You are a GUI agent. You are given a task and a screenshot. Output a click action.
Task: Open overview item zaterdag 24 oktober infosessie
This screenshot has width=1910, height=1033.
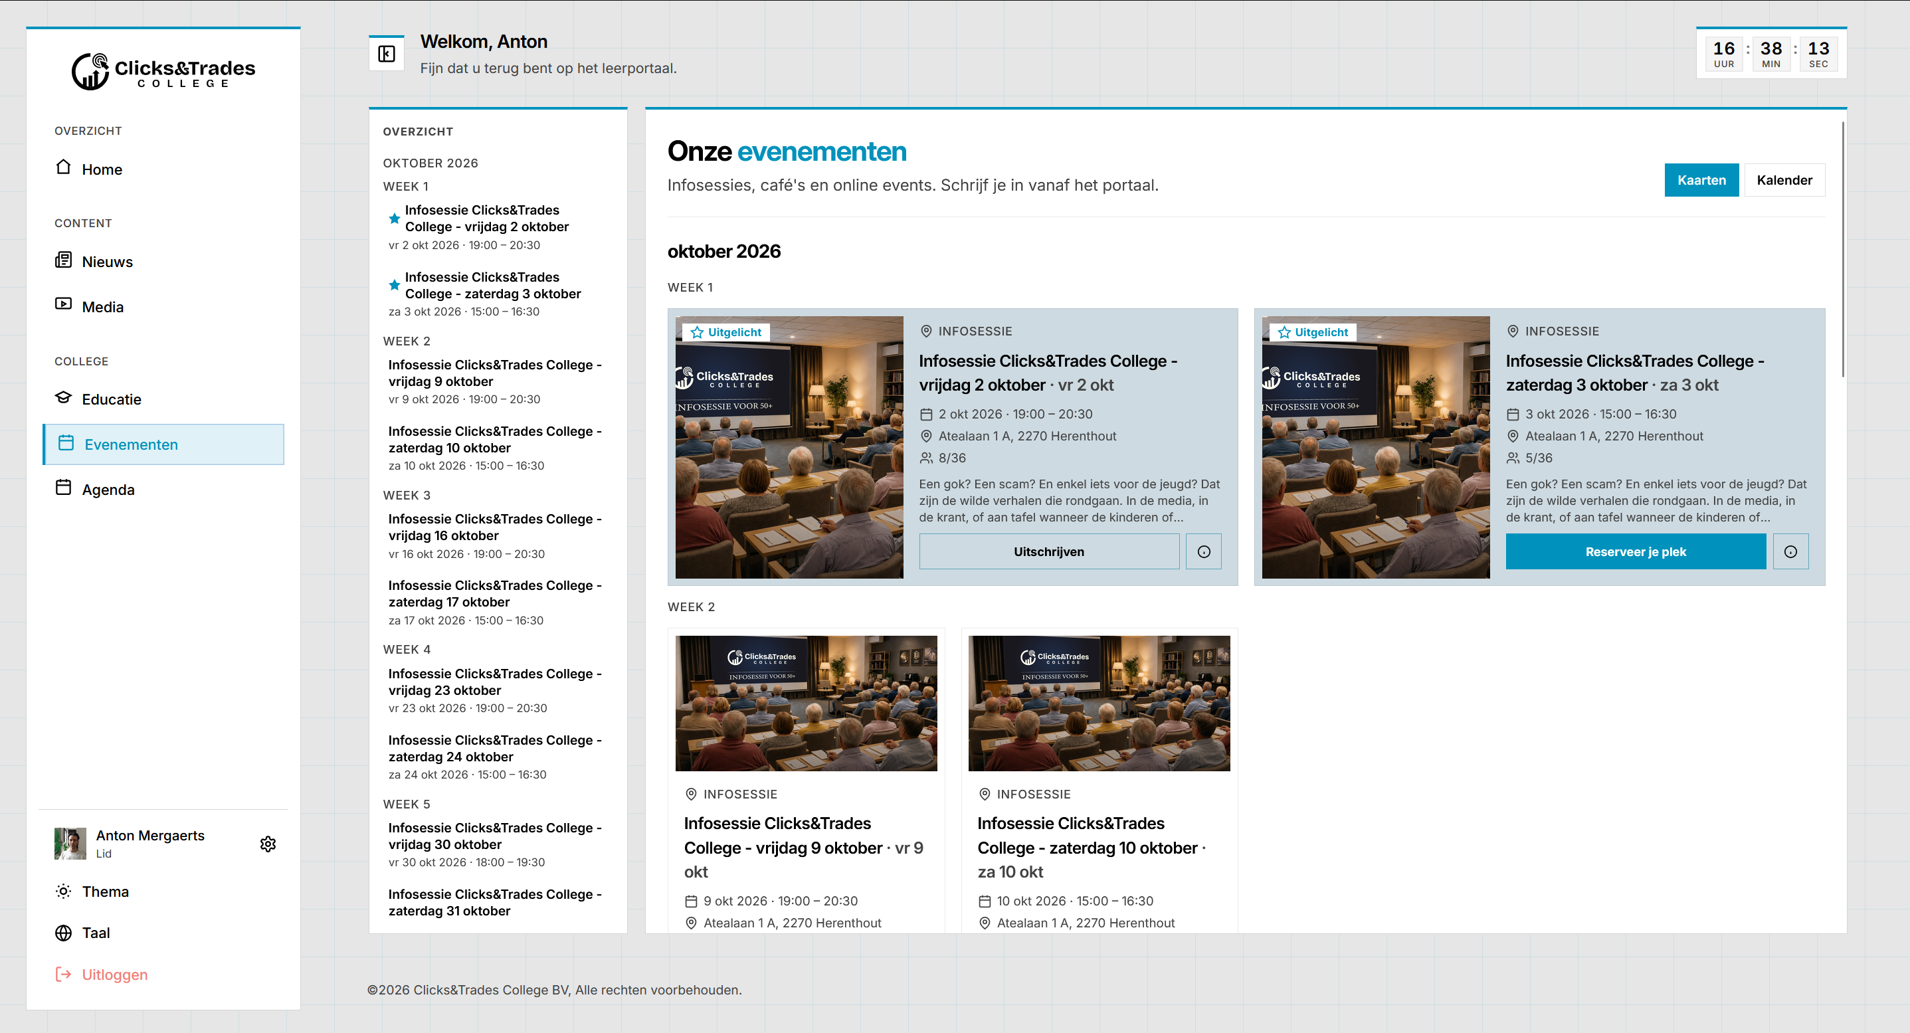[x=497, y=757]
